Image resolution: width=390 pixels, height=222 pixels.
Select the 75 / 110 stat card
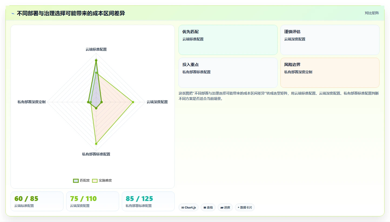(93, 201)
